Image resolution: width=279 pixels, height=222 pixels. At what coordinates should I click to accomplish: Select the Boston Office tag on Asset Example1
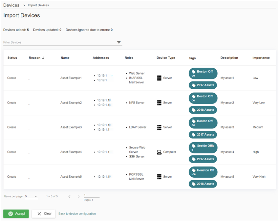(x=203, y=74)
